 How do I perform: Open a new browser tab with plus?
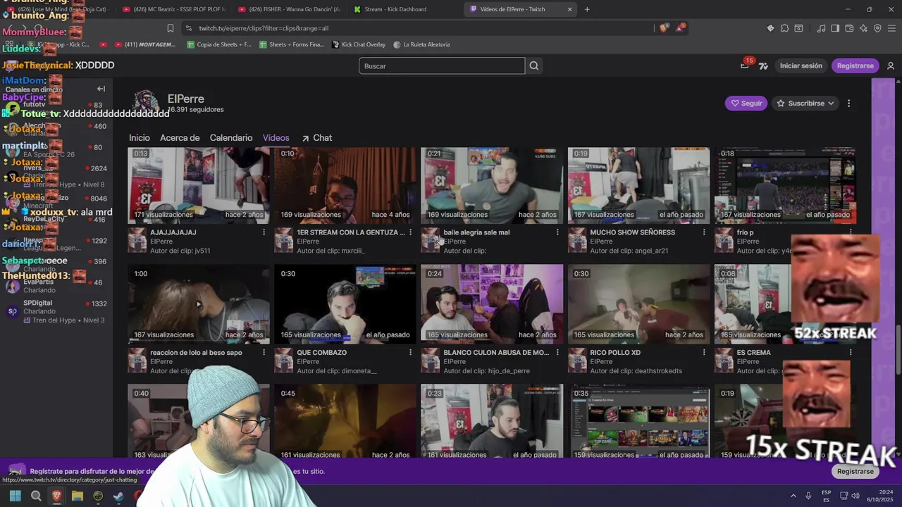click(x=587, y=9)
